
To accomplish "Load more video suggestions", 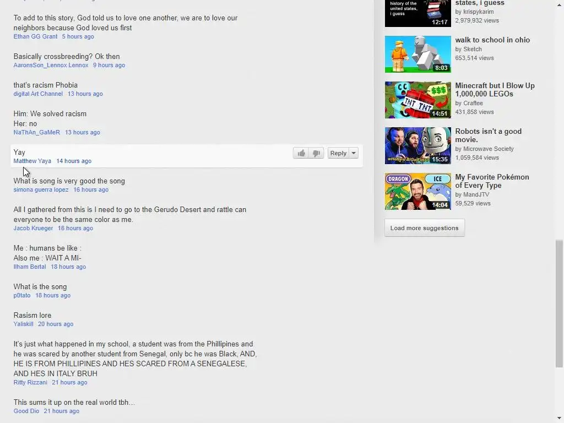I will tap(425, 228).
